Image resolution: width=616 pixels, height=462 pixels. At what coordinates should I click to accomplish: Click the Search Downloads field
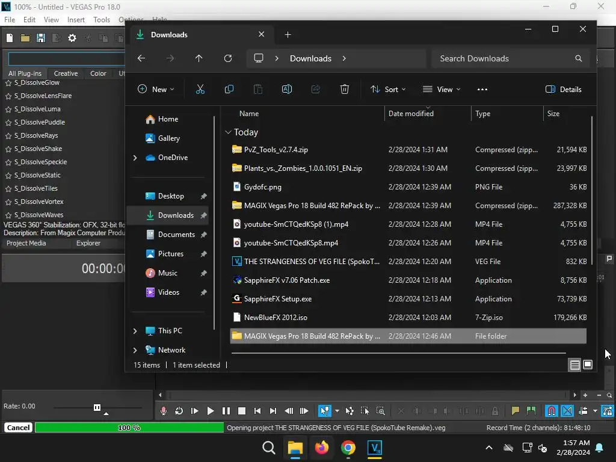click(510, 58)
